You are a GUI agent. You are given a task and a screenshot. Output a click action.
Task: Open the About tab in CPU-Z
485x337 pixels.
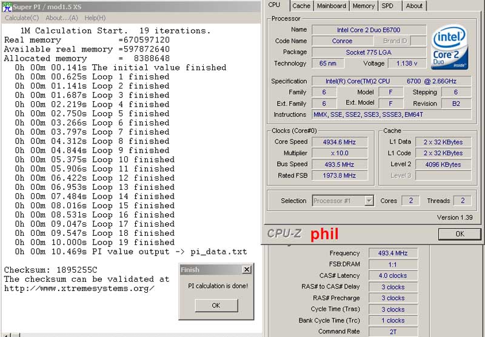point(414,6)
